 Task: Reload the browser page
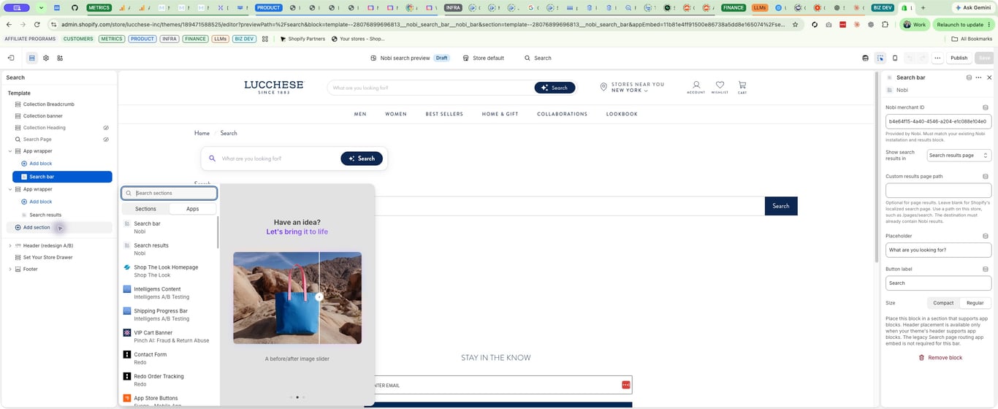click(37, 24)
